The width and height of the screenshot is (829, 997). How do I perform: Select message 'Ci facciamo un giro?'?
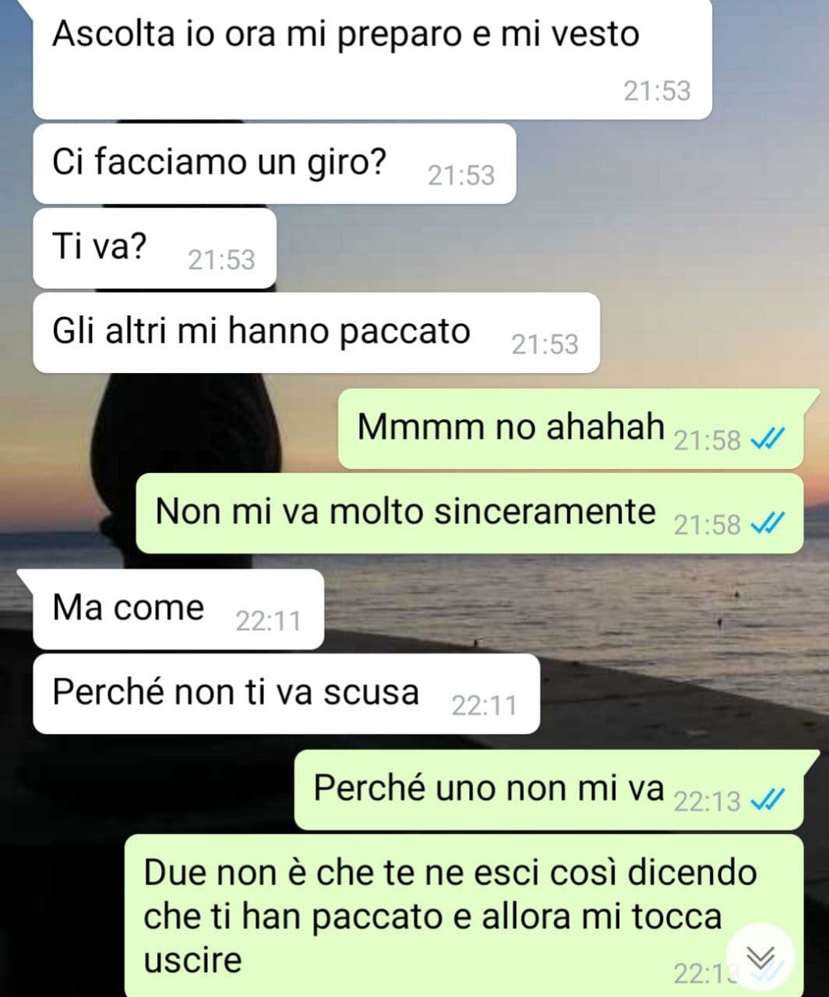tap(274, 164)
